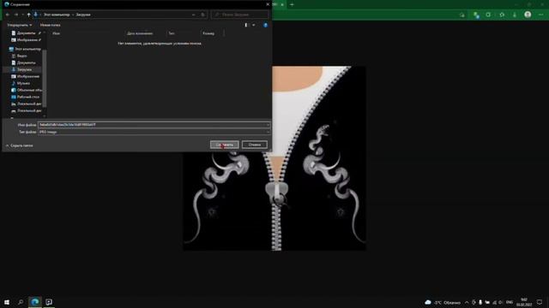Click the file name input field
The height and width of the screenshot is (308, 549).
pyautogui.click(x=154, y=125)
